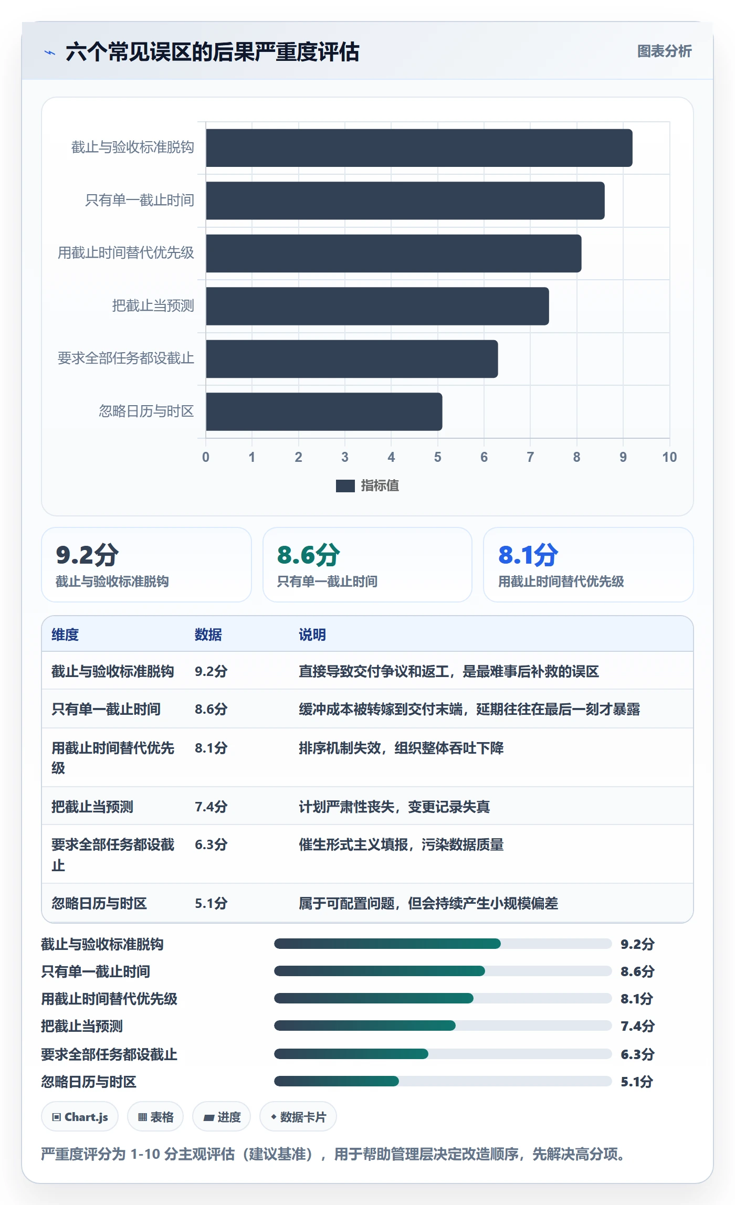Click the 数据 column header

pyautogui.click(x=208, y=635)
